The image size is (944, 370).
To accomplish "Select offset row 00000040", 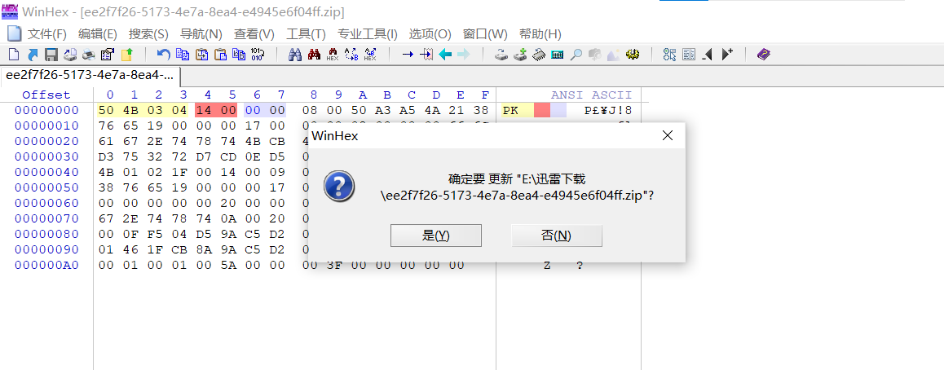I will [46, 173].
